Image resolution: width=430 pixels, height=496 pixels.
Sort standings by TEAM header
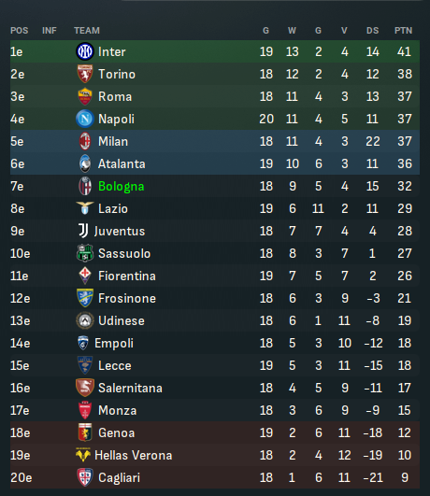87,31
